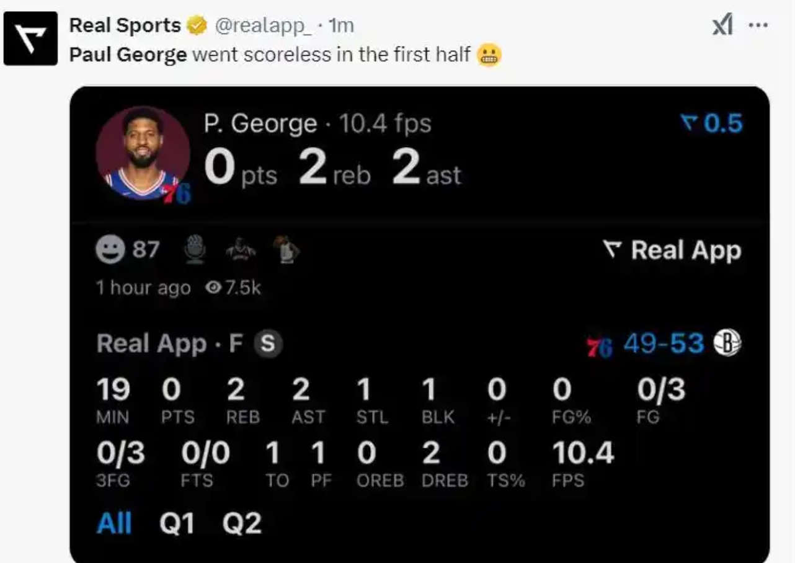Open the Grok icon on the tweet

tap(722, 26)
